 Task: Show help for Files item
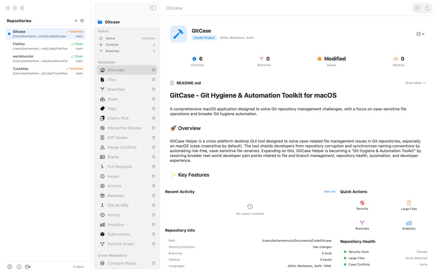pyautogui.click(x=153, y=80)
